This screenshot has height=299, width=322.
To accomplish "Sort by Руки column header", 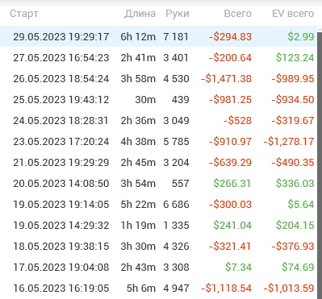I will pos(178,14).
